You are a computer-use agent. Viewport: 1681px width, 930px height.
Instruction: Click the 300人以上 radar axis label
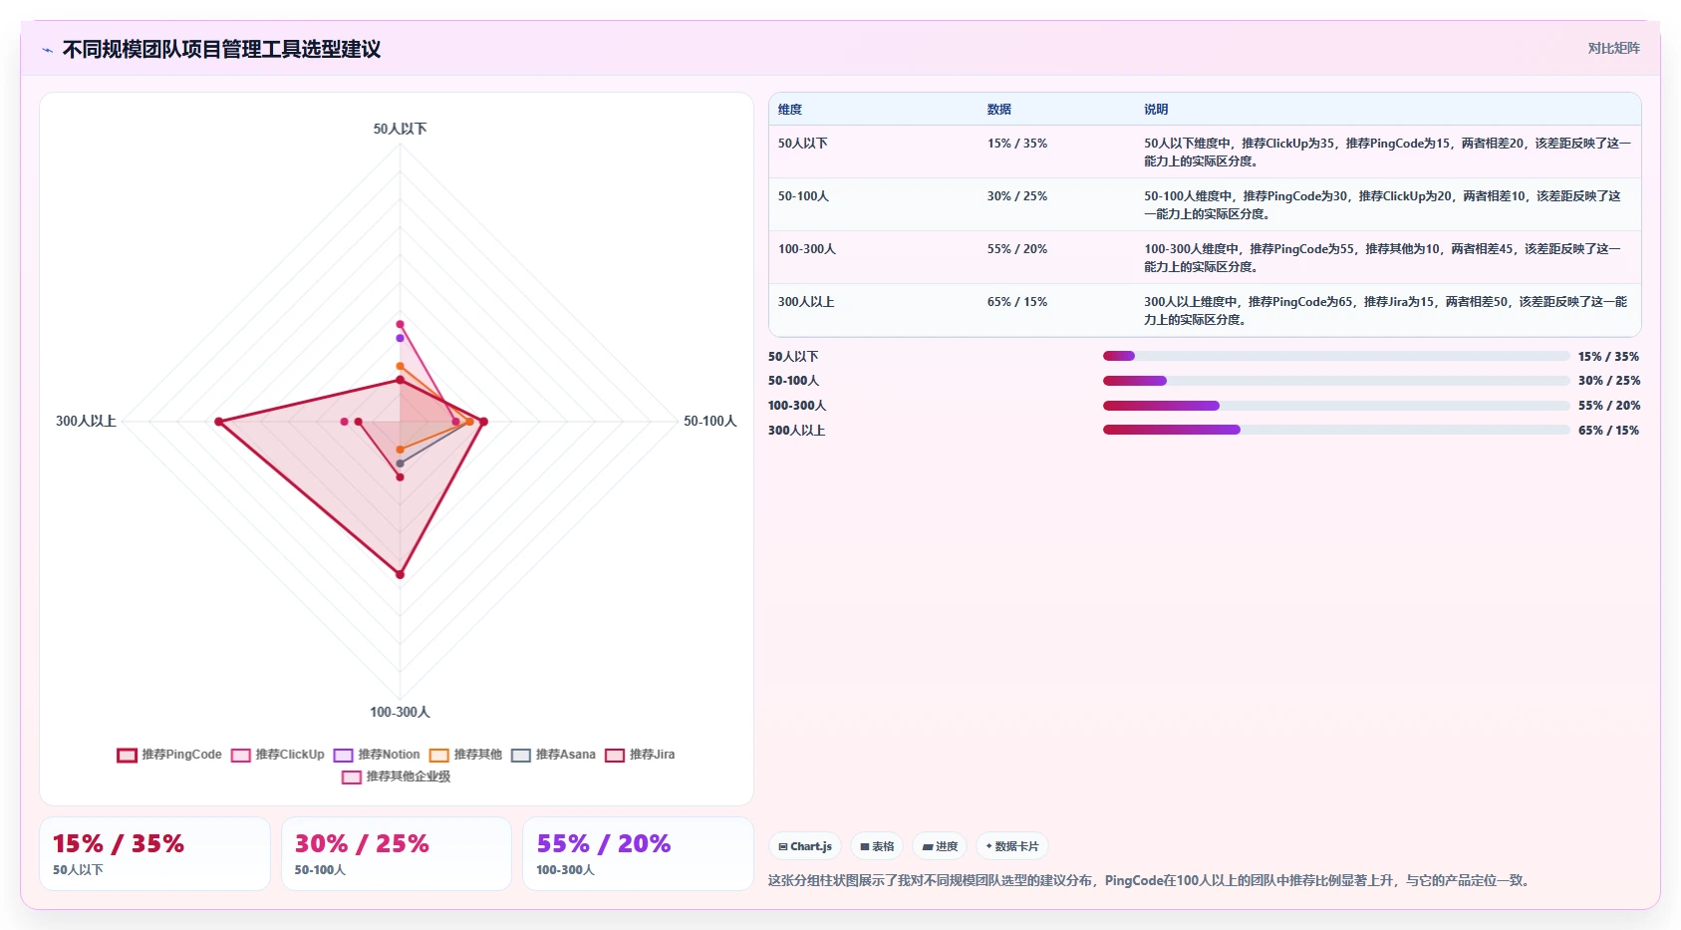tap(86, 422)
